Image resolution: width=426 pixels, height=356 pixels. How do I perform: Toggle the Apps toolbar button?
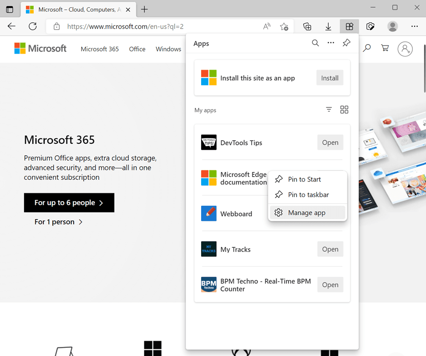click(350, 26)
